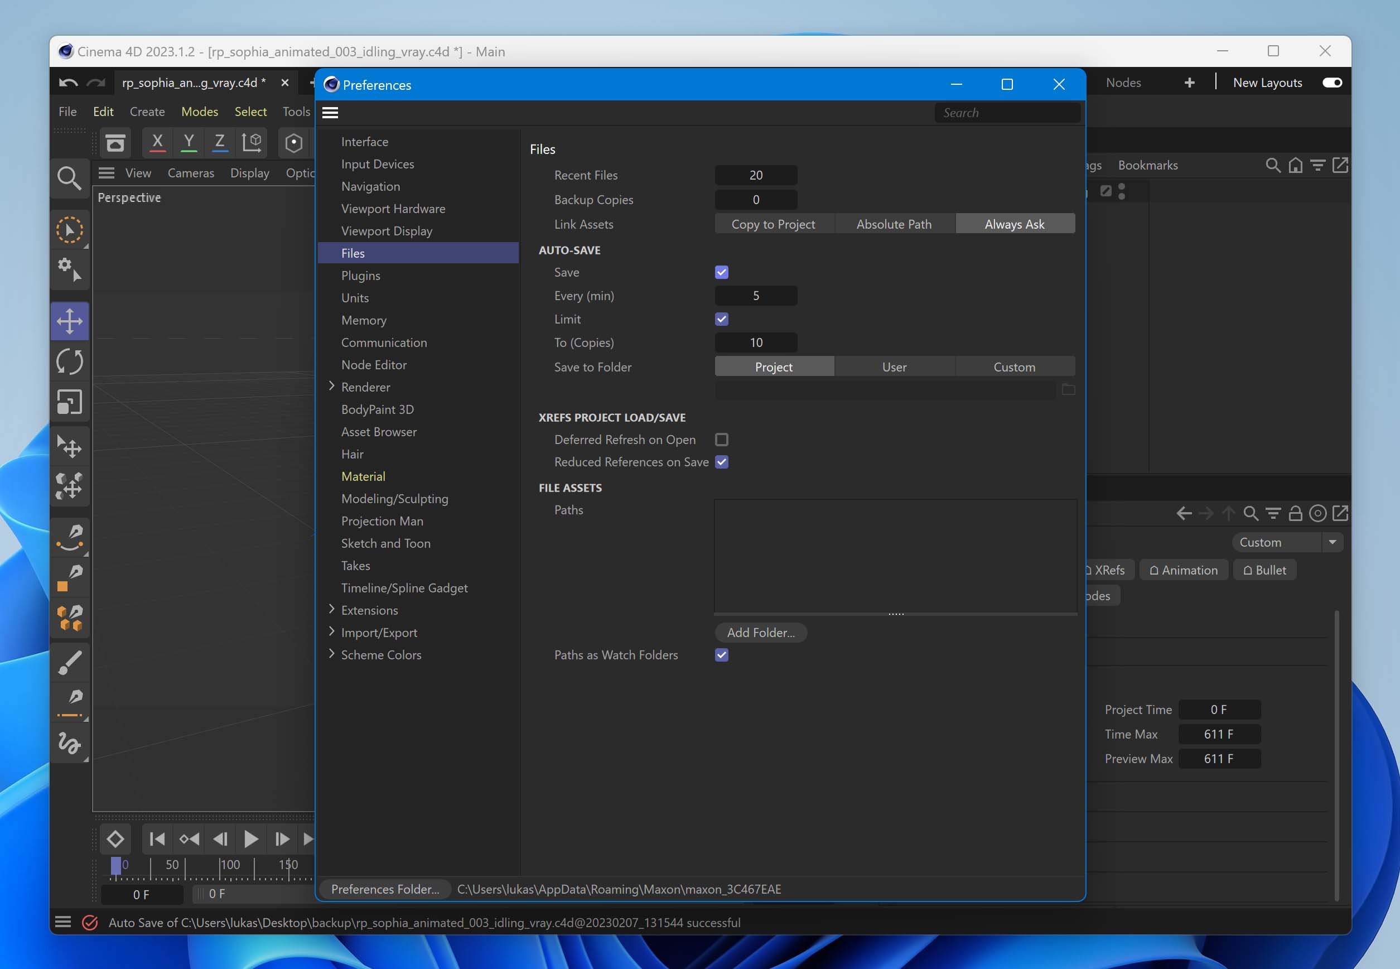This screenshot has width=1400, height=969.
Task: Click the Every (min) value field
Action: click(756, 296)
